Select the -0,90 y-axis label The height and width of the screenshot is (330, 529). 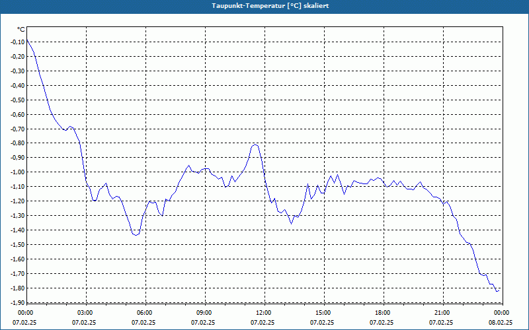tap(18, 158)
